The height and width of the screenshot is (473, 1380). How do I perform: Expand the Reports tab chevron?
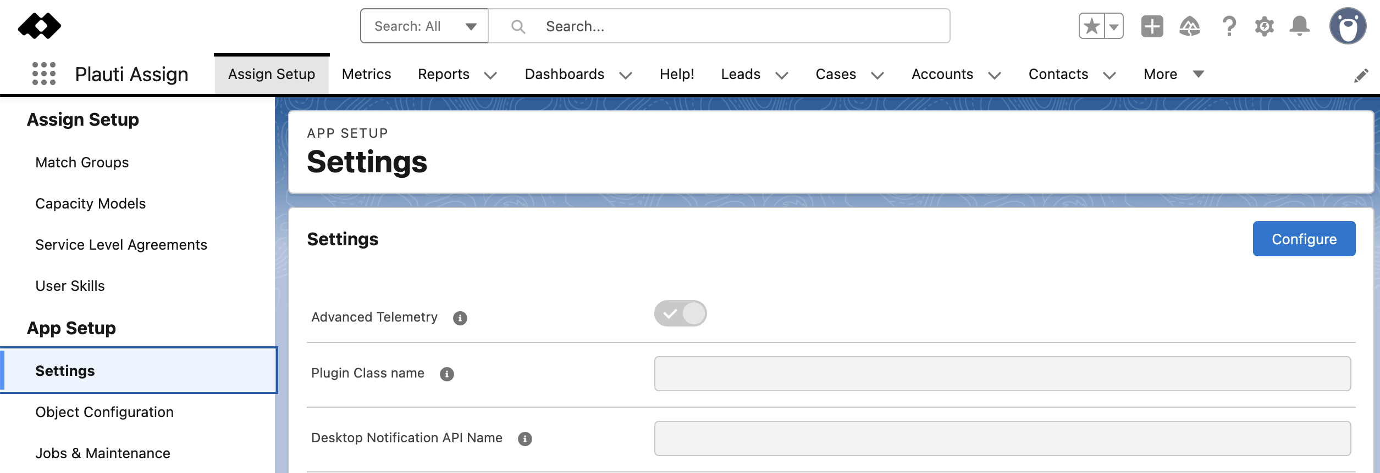click(490, 75)
